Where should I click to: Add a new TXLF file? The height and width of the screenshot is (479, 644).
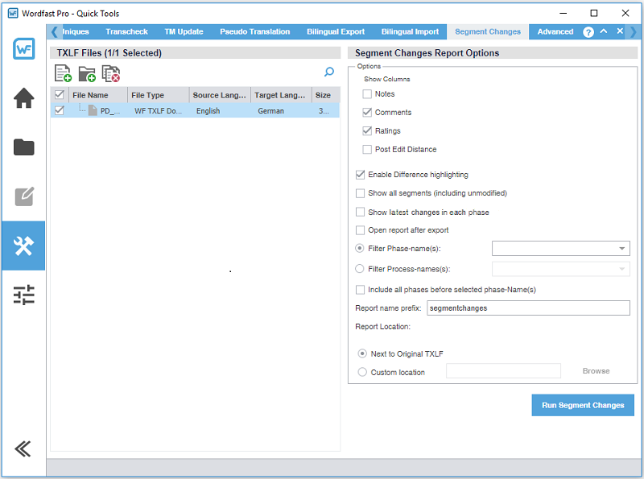coord(63,72)
